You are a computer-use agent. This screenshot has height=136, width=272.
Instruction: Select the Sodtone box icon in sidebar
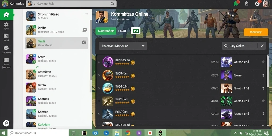6,48
